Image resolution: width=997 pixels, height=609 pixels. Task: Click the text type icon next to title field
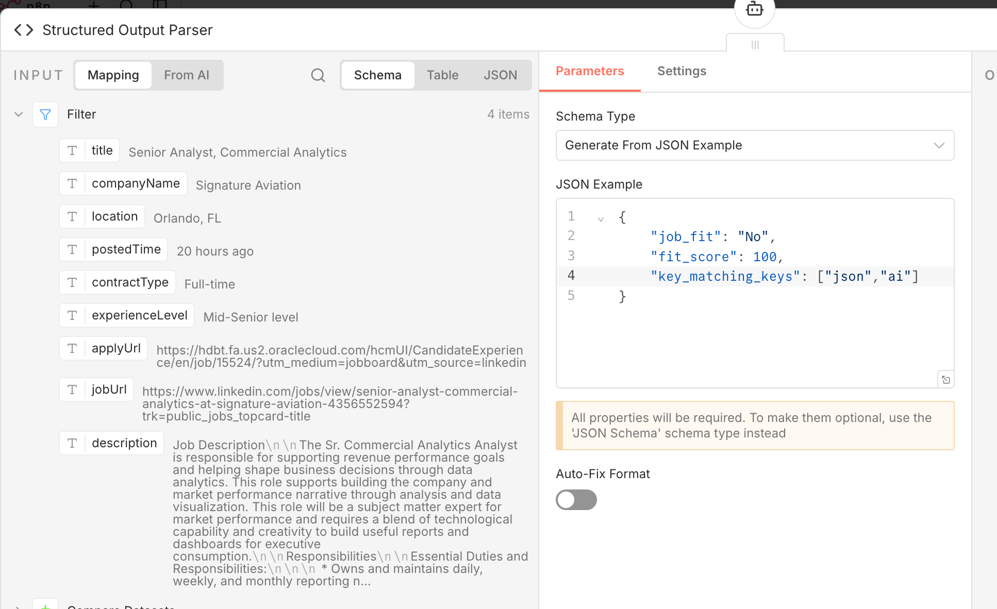coord(72,150)
